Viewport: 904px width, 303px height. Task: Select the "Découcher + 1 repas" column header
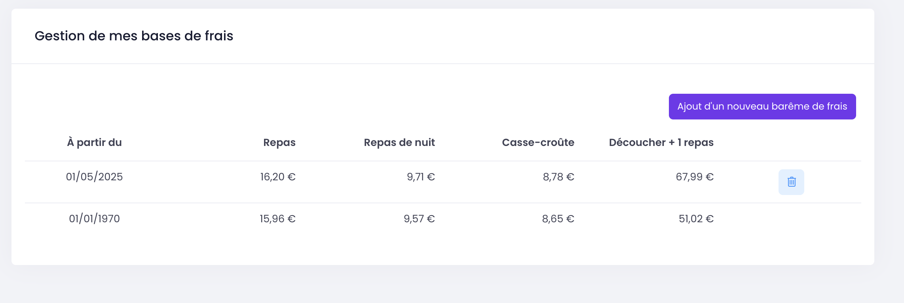tap(661, 142)
